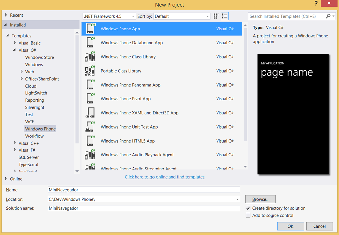Open the search options dropdown arrow
339x235 pixels.
(334, 16)
